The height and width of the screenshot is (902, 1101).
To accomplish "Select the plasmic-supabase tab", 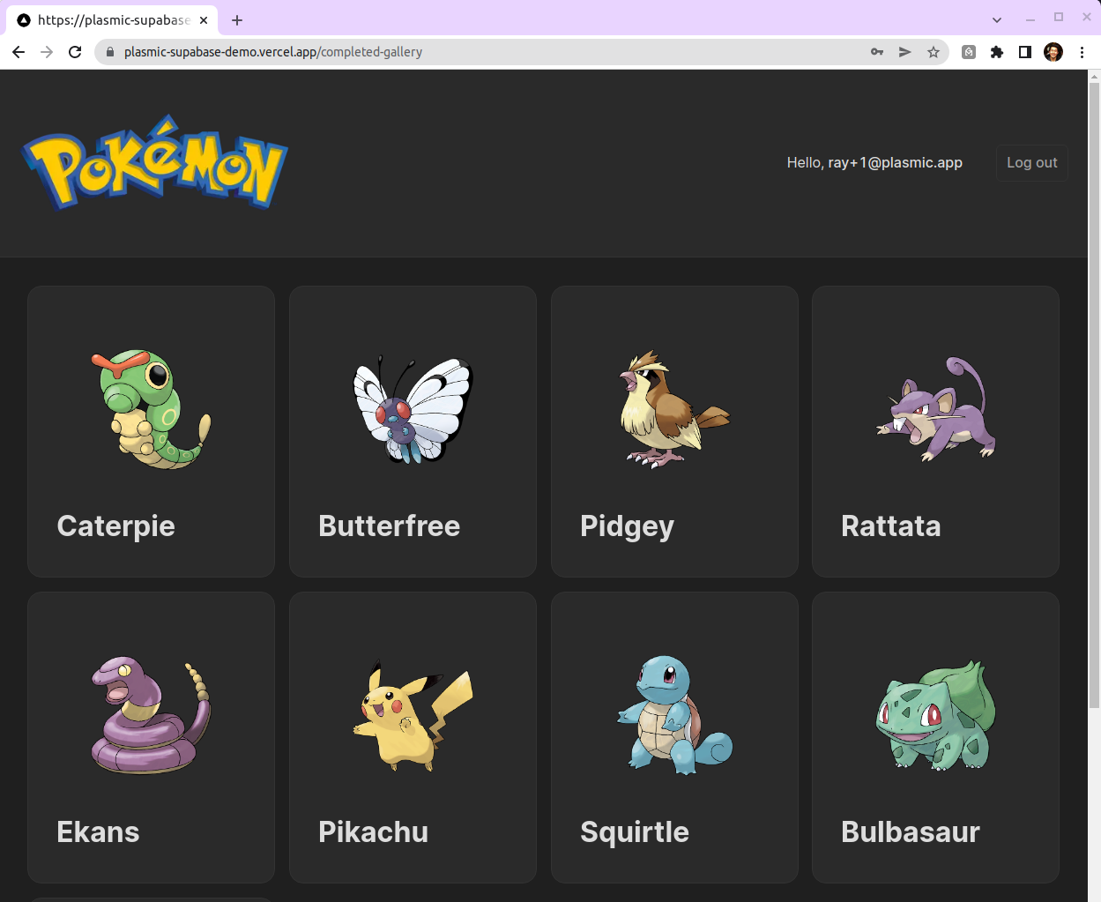I will [113, 19].
